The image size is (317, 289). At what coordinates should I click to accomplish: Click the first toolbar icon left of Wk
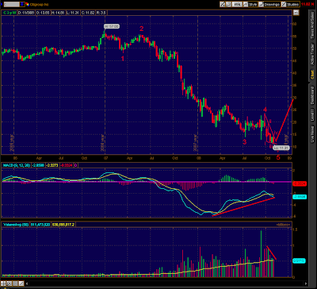(x=223, y=4)
